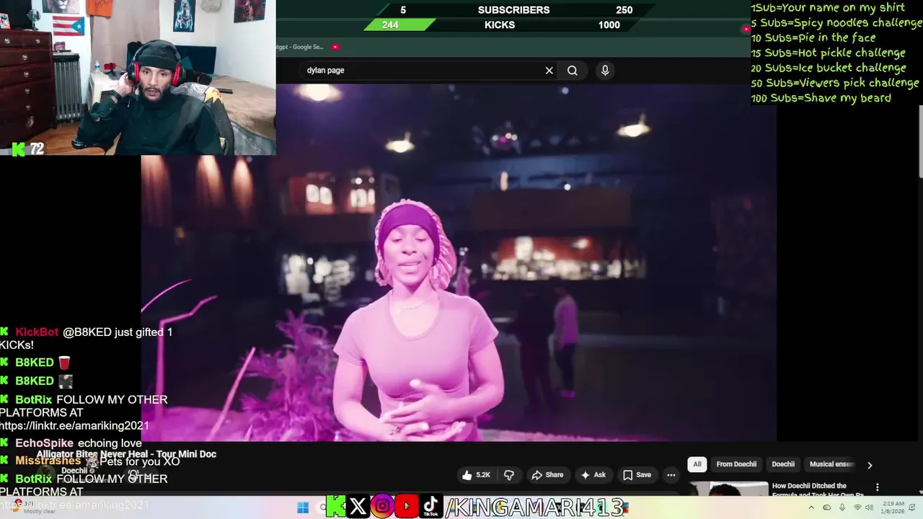This screenshot has height=519, width=923.
Task: Open the Share dialog for the video
Action: click(x=547, y=475)
